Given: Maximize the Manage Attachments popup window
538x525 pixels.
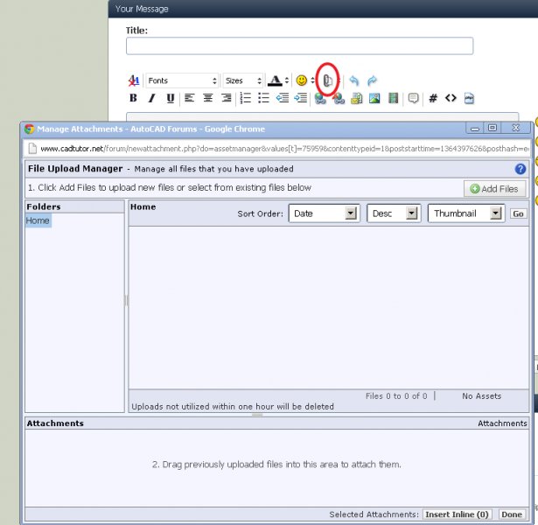Looking at the screenshot, I should click(493, 128).
